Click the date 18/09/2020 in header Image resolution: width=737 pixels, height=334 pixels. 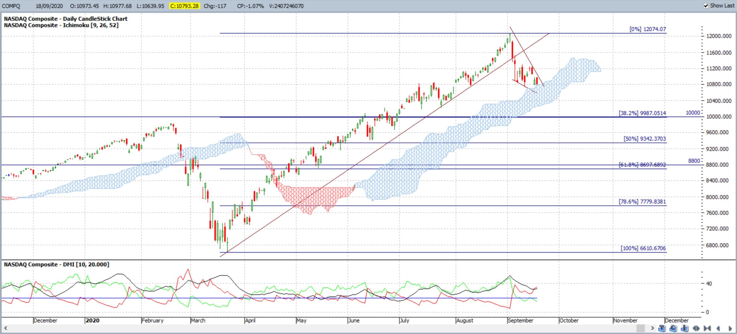[49, 6]
